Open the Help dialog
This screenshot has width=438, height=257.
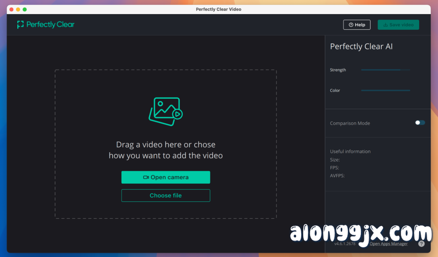click(357, 25)
